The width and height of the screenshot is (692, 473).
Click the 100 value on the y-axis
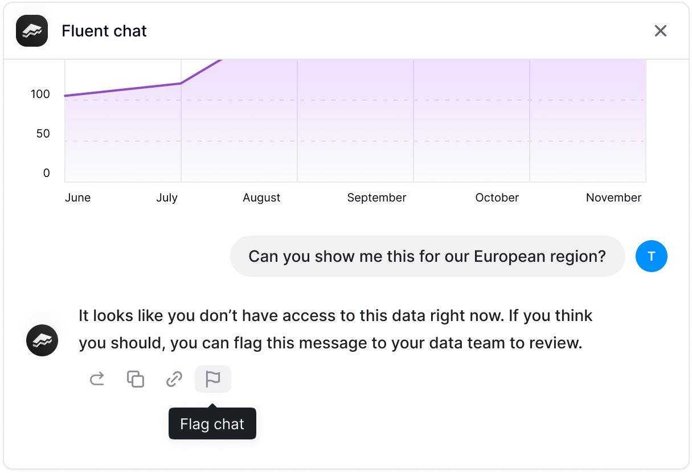coord(40,94)
